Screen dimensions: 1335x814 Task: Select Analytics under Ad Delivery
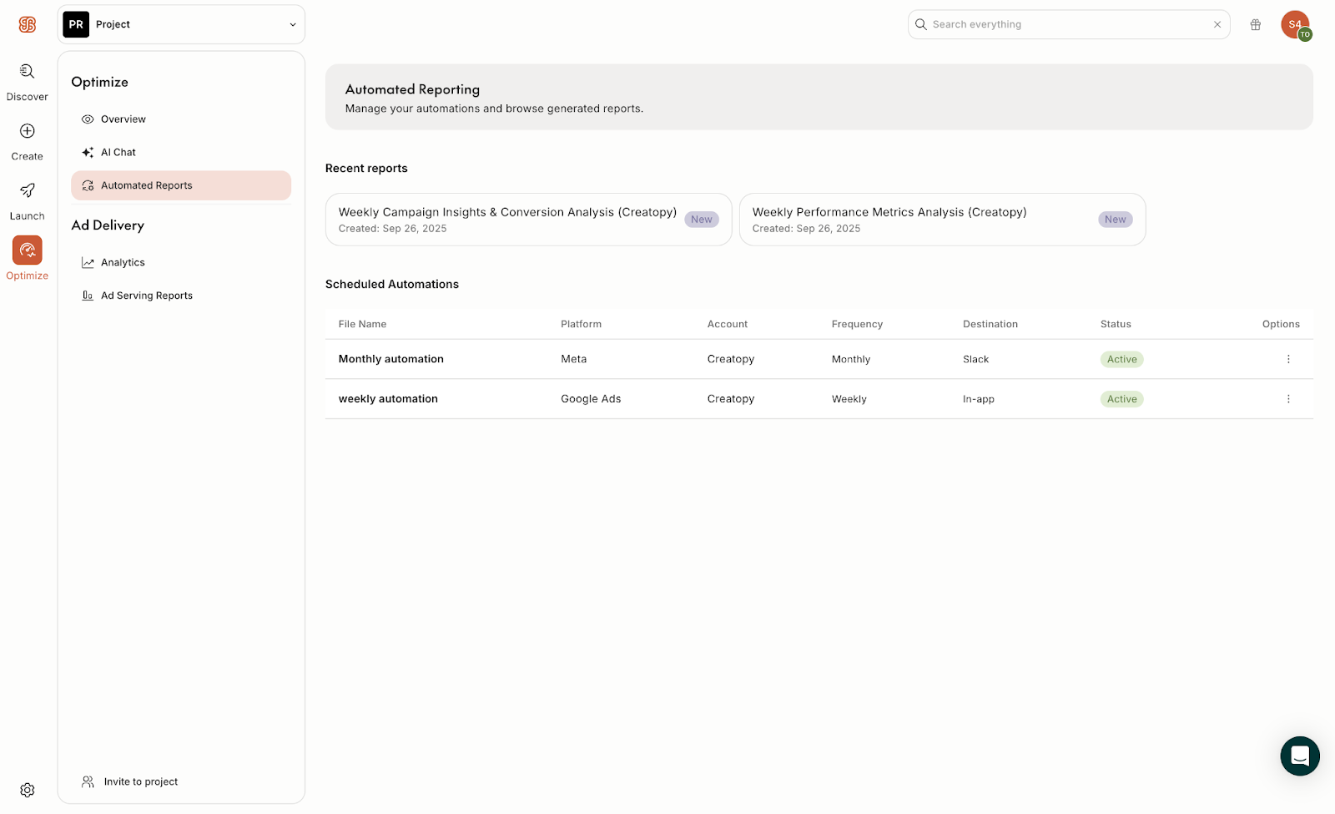[x=123, y=263]
